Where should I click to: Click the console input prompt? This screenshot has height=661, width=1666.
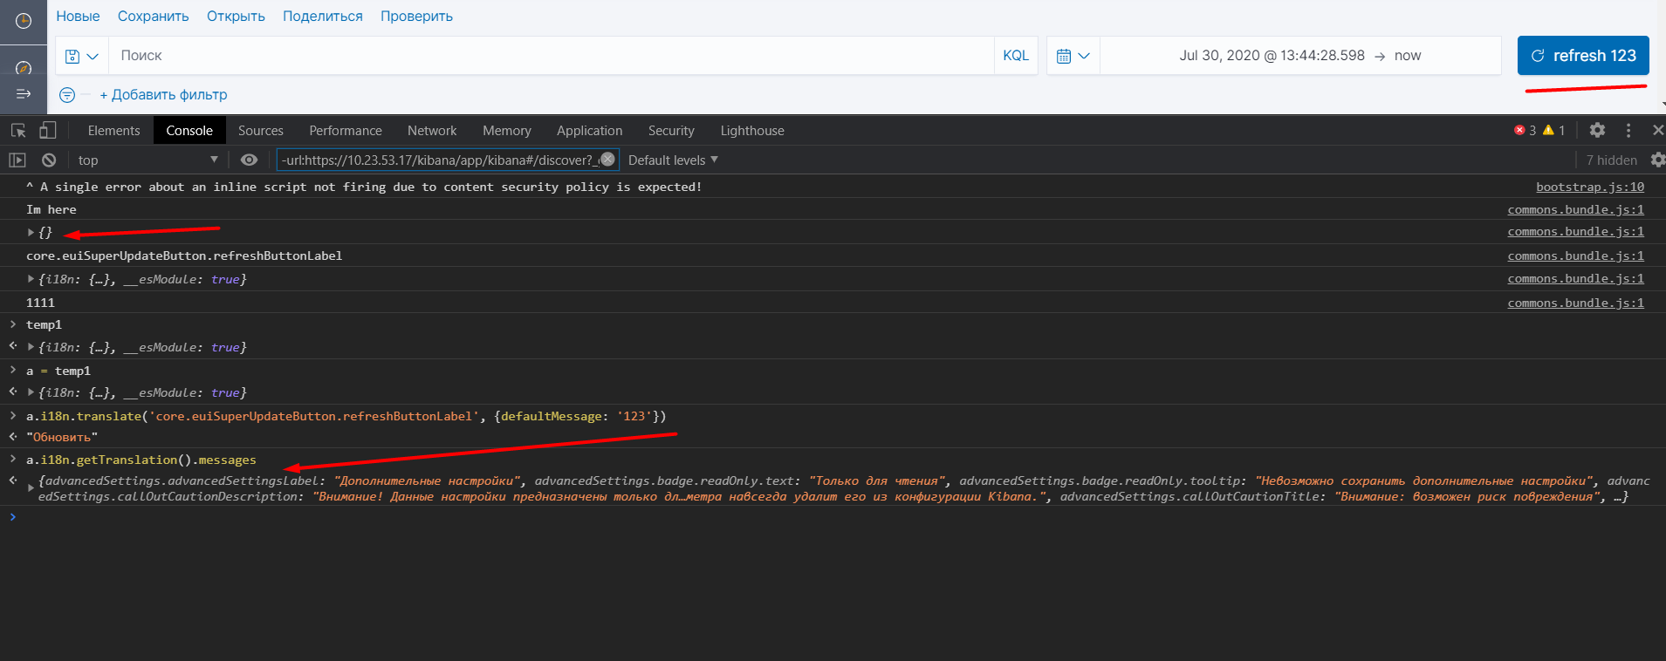[x=838, y=517]
